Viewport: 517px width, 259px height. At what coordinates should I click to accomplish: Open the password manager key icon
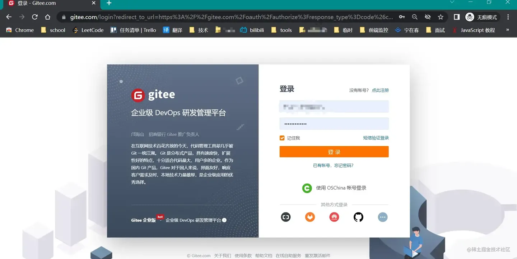pos(402,17)
